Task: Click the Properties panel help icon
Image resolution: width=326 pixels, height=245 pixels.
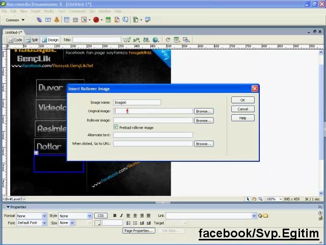Action: 320,213
